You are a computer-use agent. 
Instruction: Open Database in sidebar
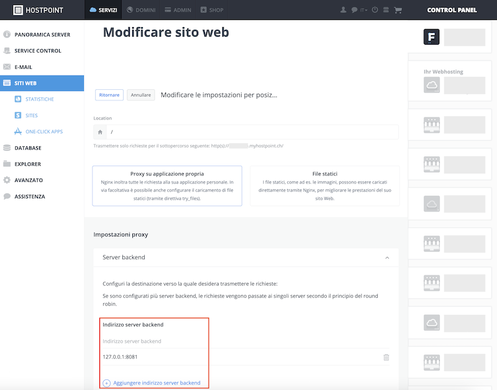42,148
